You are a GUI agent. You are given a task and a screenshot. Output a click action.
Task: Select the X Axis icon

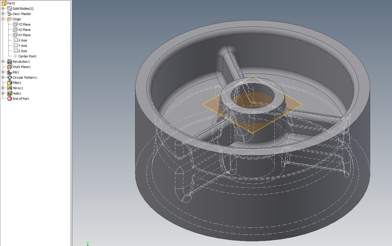(15, 40)
